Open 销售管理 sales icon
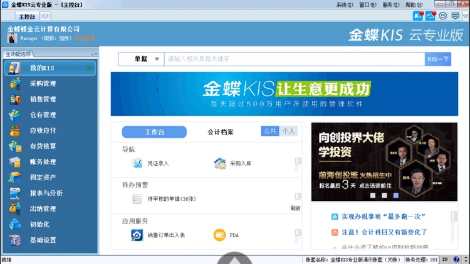The width and height of the screenshot is (470, 264). coord(14,99)
